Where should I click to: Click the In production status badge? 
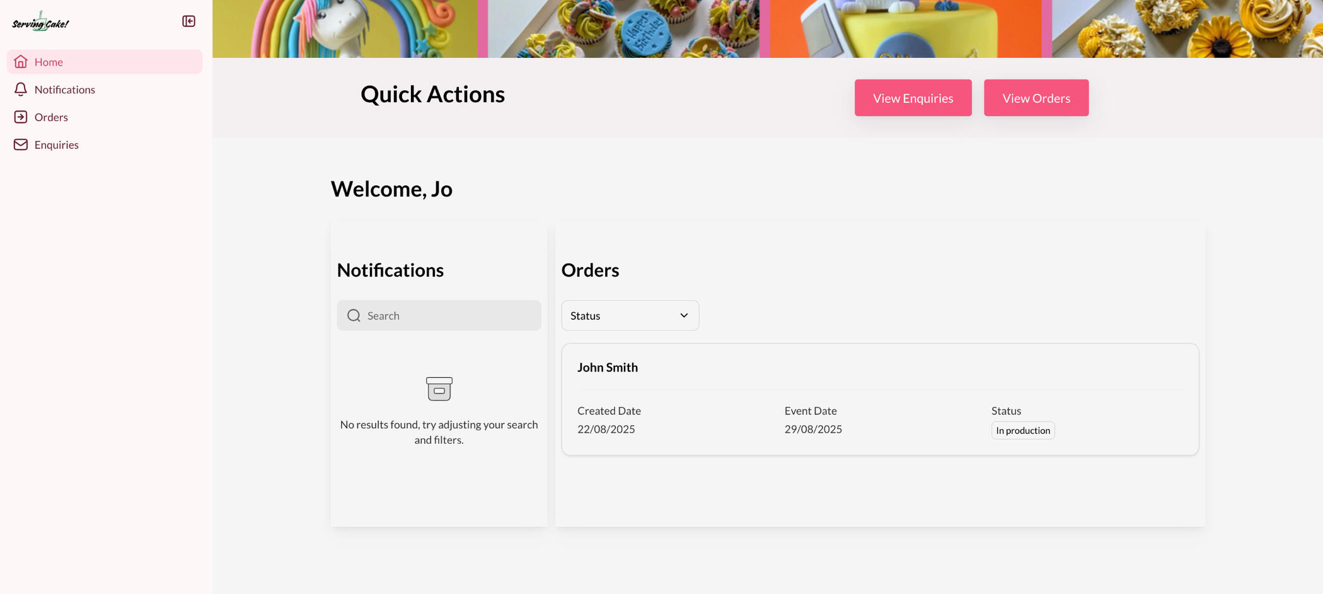(x=1022, y=430)
